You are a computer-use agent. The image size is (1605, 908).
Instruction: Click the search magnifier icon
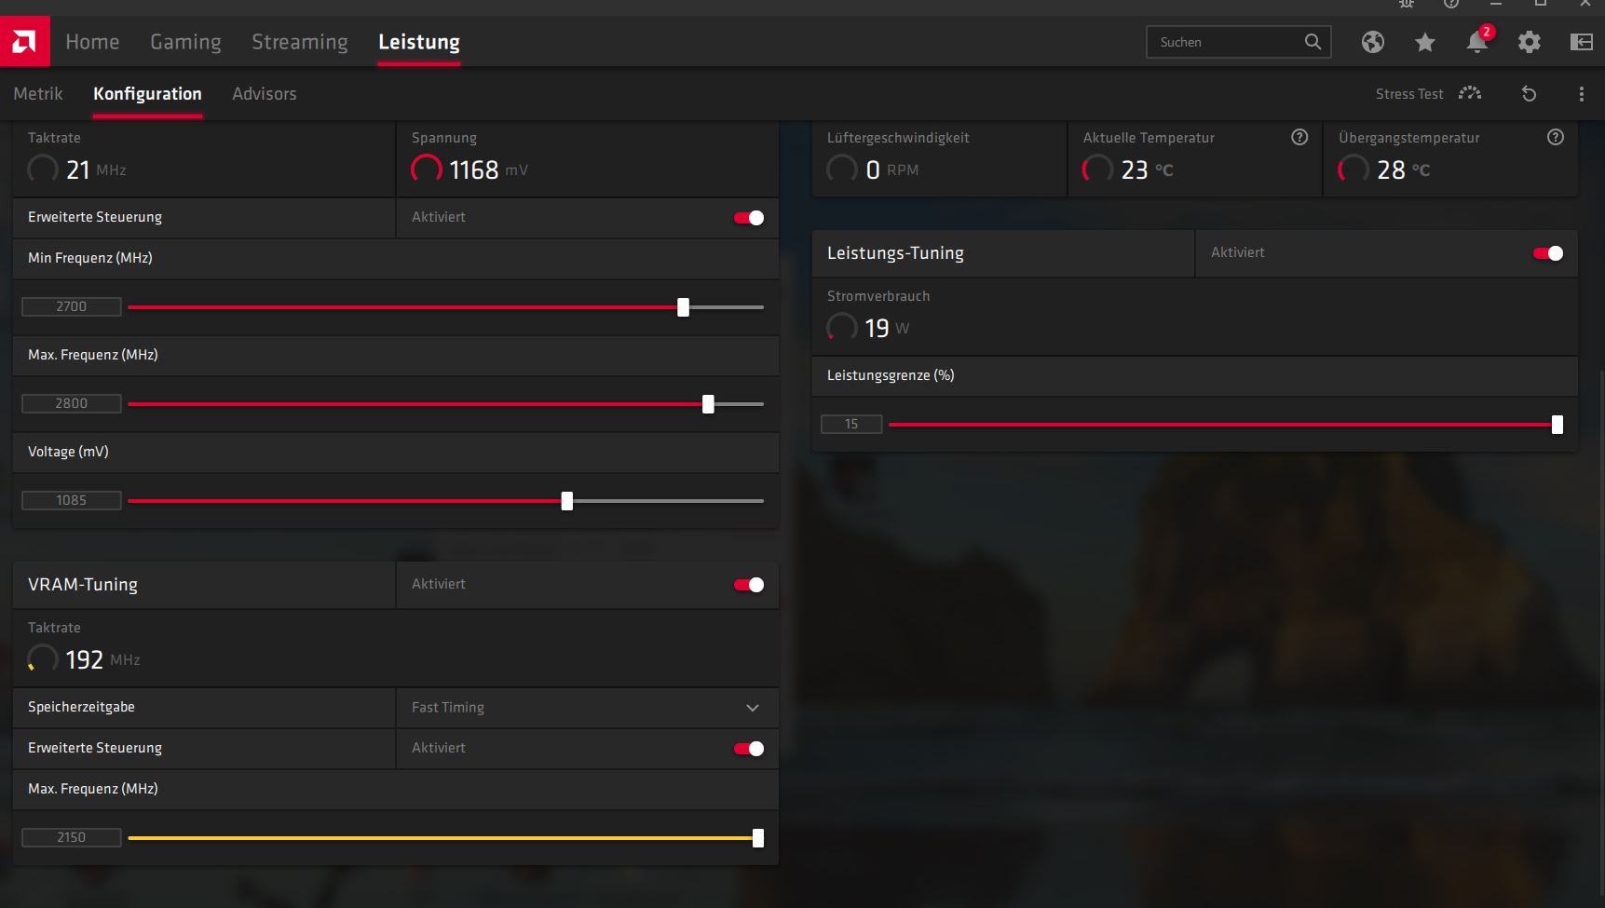pyautogui.click(x=1313, y=42)
